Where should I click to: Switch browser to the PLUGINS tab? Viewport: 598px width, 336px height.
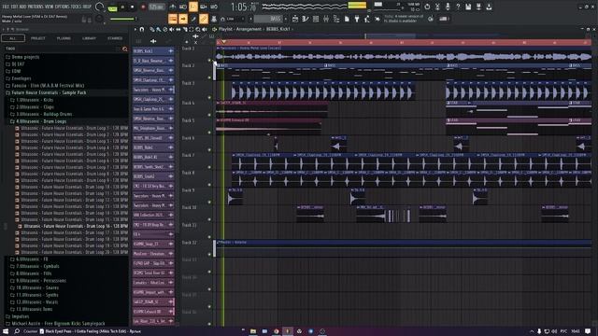64,38
